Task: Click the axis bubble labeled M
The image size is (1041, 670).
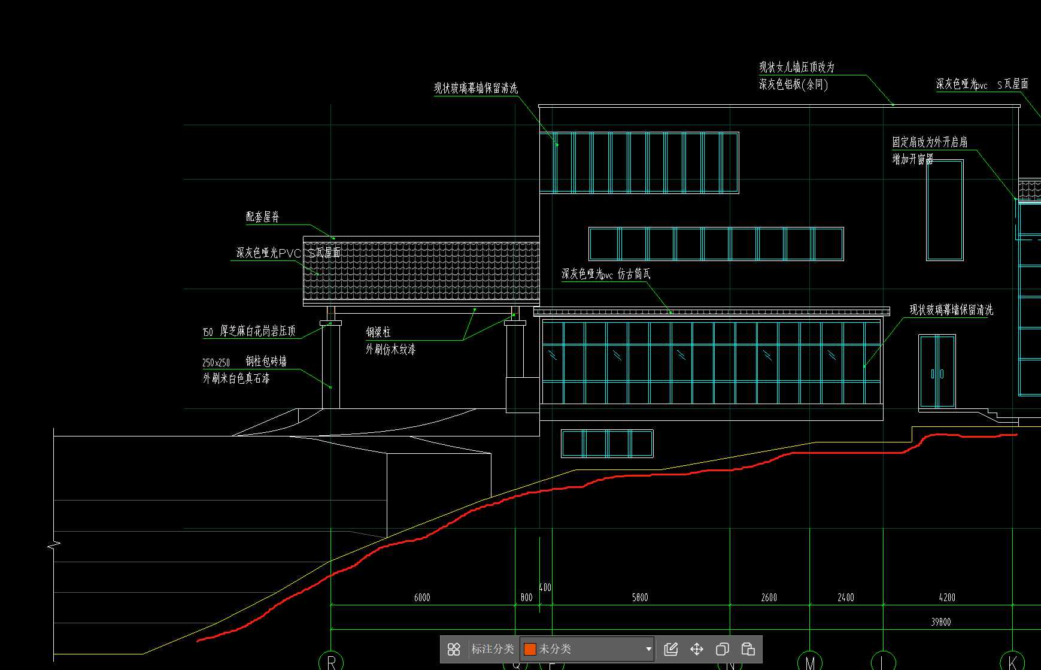Action: click(x=810, y=661)
